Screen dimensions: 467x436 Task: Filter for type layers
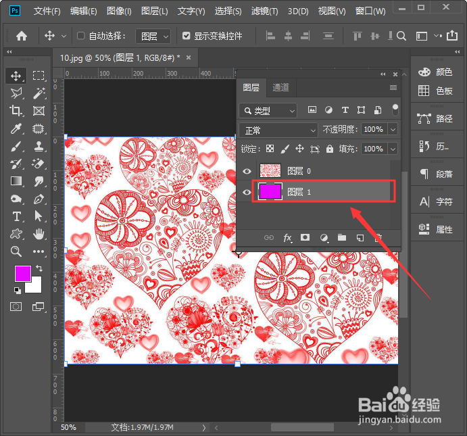point(345,110)
